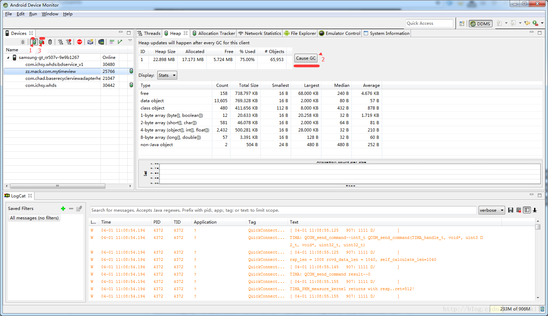
Task: Select the 'non-Java object' row
Action: coord(260,145)
